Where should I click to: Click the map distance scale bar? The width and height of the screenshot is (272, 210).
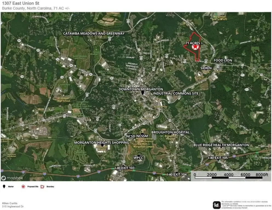coord(230,178)
